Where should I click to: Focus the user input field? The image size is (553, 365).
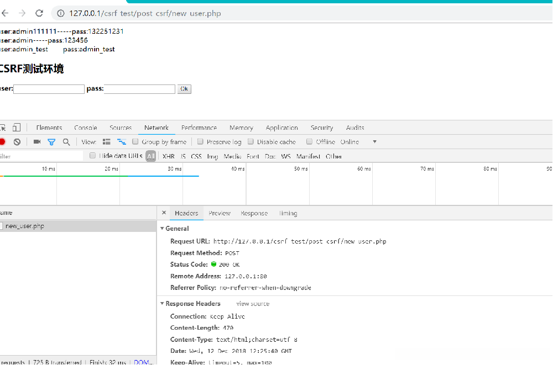49,89
